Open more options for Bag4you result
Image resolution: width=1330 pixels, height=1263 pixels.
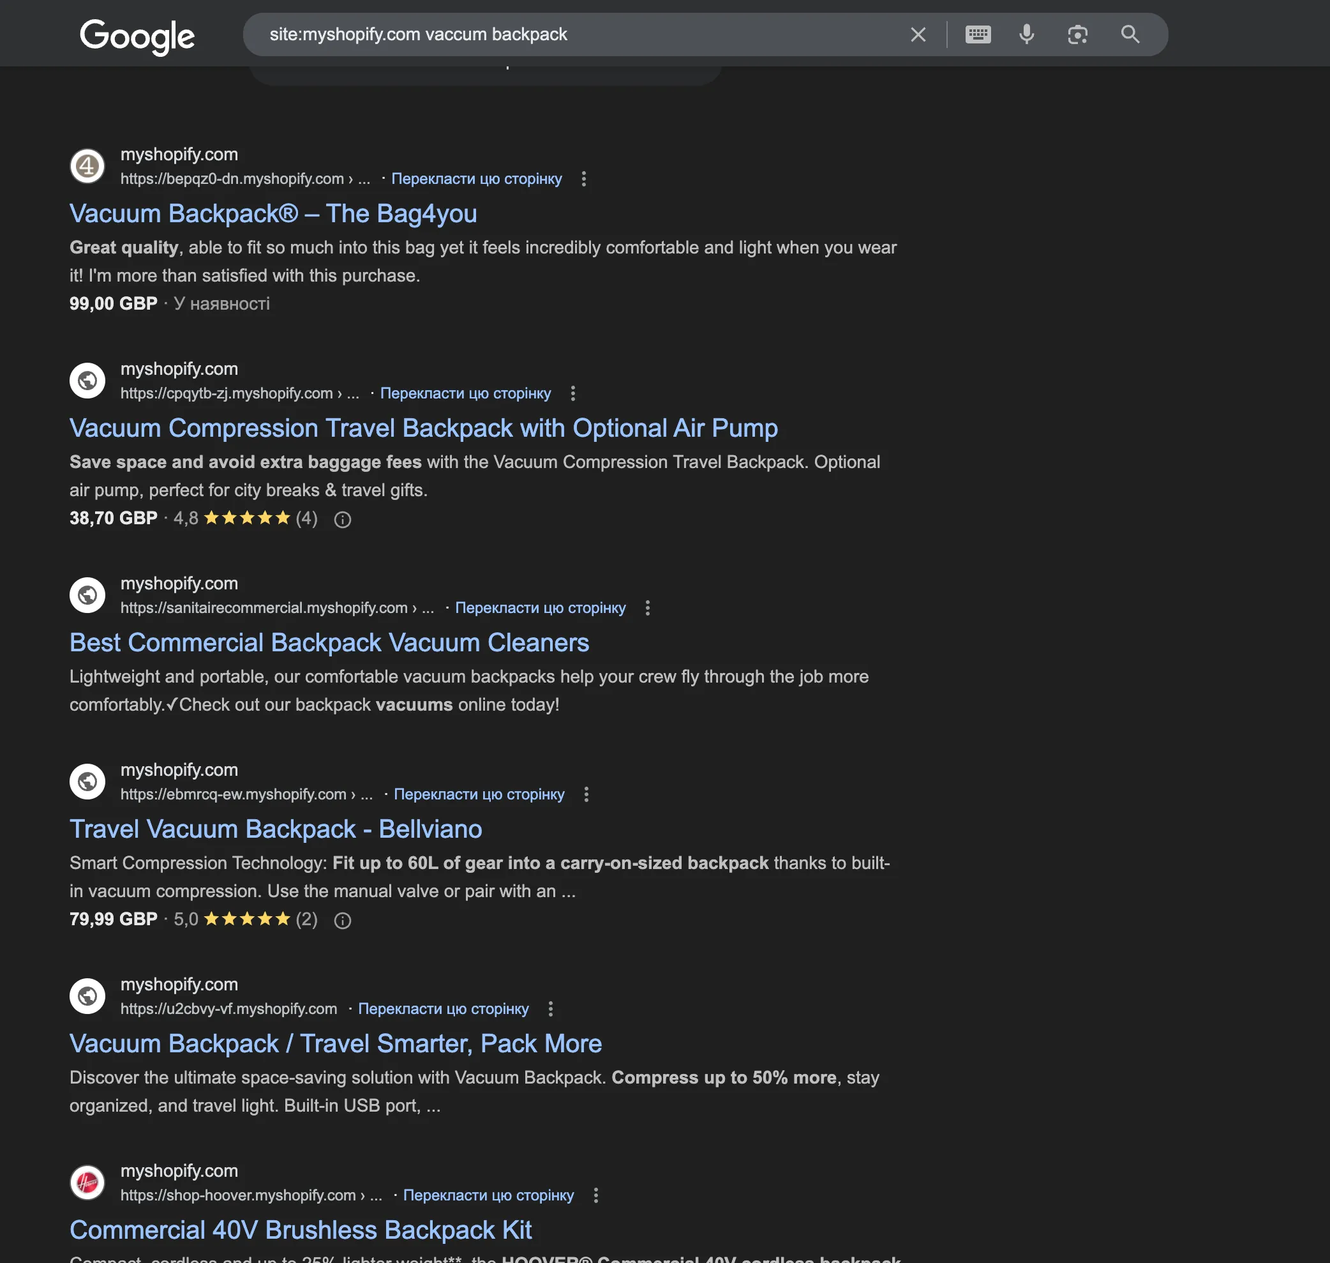click(x=583, y=179)
